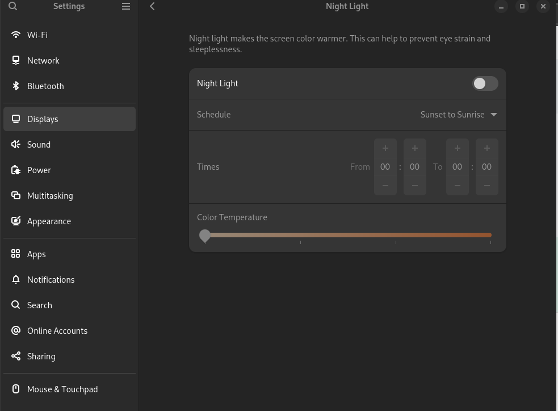Image resolution: width=558 pixels, height=411 pixels.
Task: Click the Apps grid icon
Action: [16, 254]
